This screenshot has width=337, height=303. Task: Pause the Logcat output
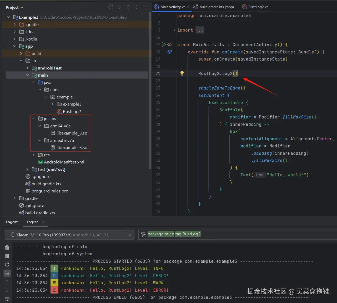[7, 256]
